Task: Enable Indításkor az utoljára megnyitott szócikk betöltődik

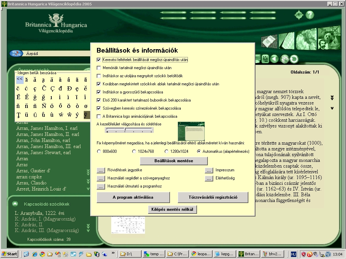Action: coord(99,76)
